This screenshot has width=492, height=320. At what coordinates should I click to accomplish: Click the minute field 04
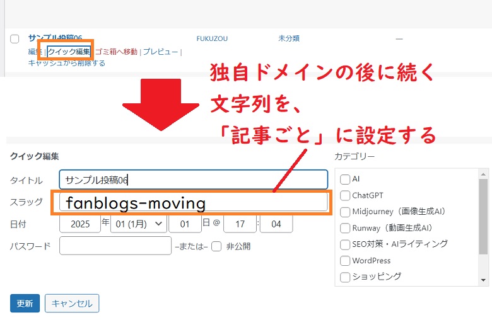point(276,224)
